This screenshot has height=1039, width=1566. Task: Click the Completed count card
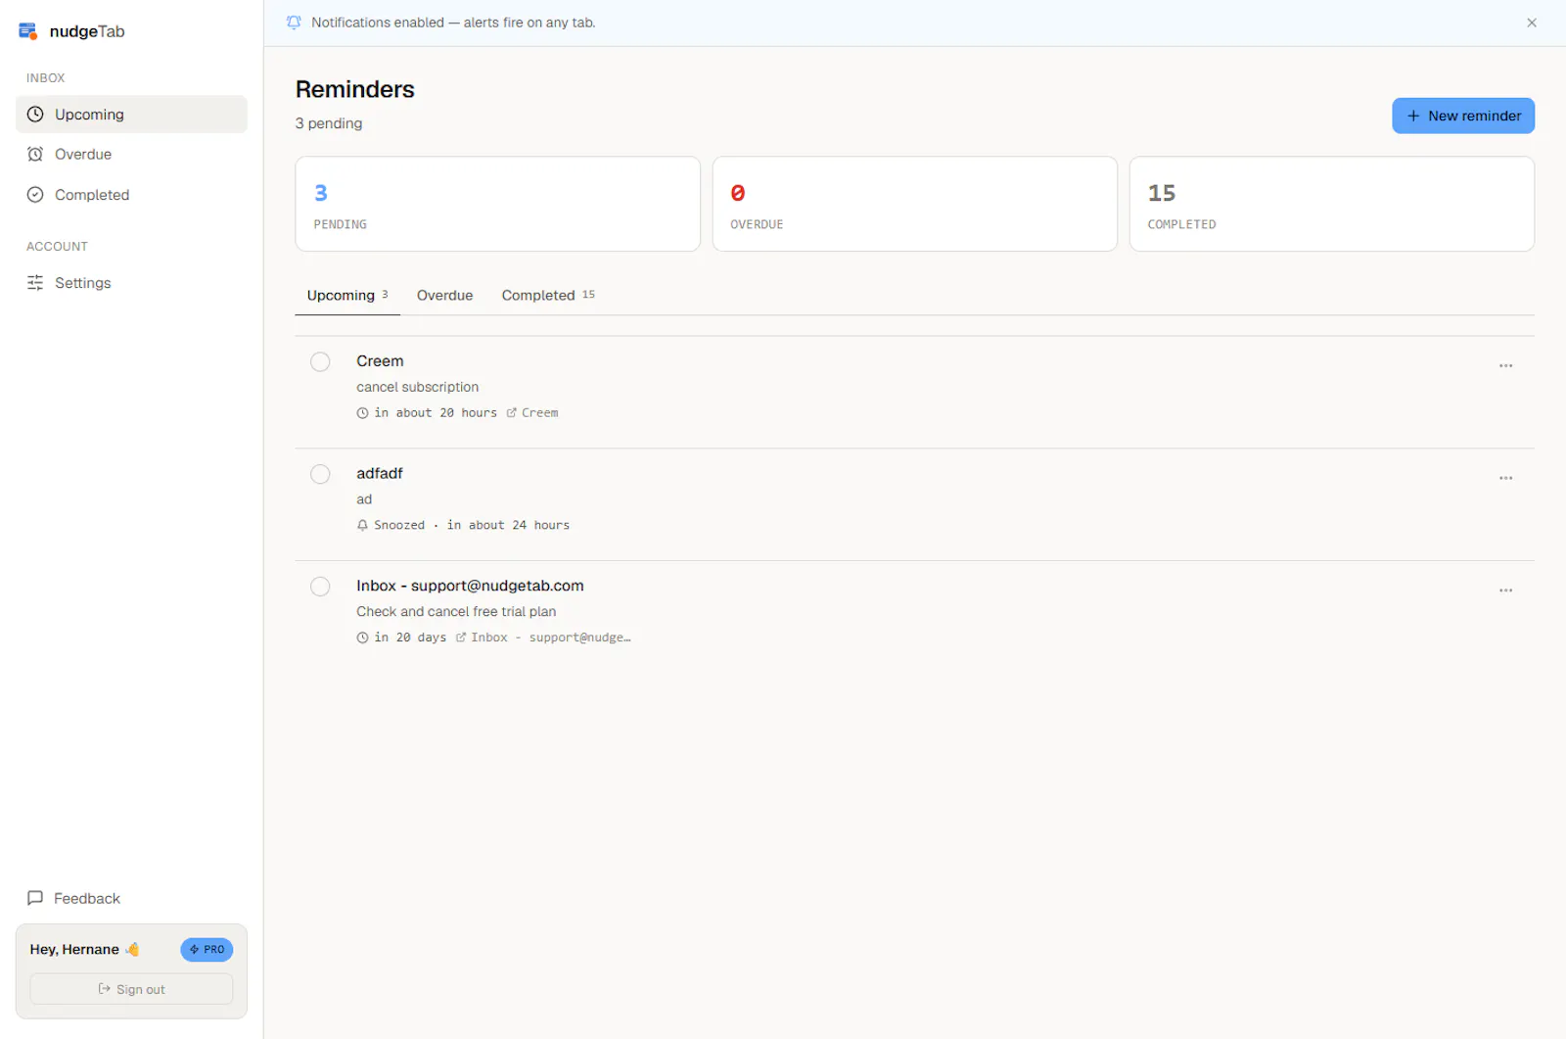1332,204
